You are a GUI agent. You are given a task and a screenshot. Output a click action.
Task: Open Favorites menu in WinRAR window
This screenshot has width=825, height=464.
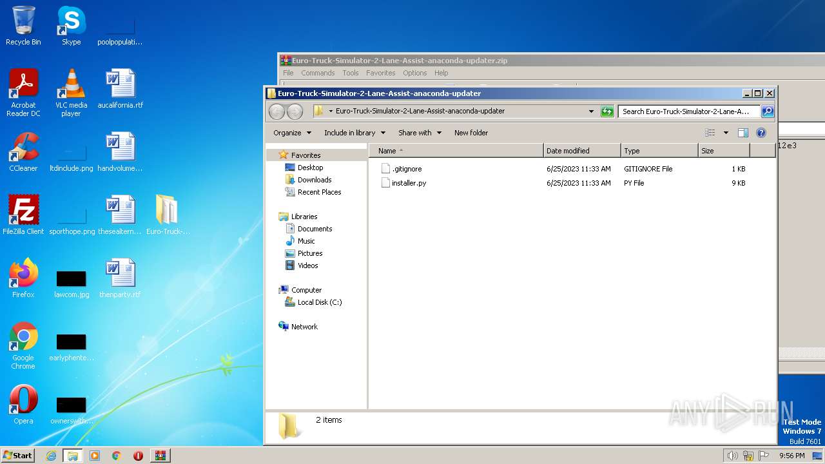click(x=381, y=73)
